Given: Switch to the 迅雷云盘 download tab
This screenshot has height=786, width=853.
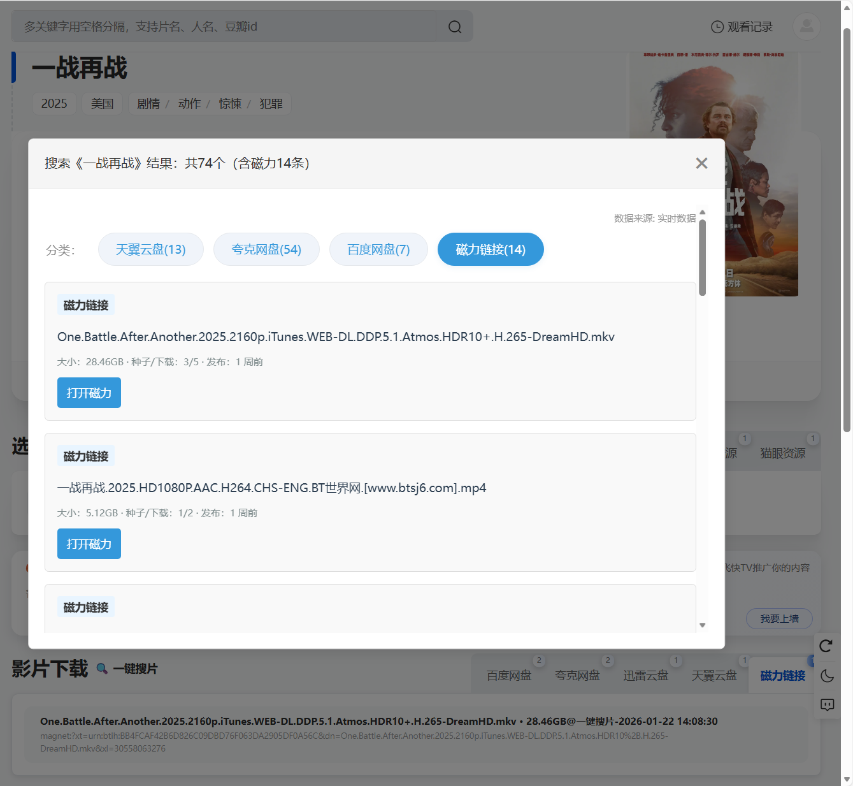Looking at the screenshot, I should (645, 676).
